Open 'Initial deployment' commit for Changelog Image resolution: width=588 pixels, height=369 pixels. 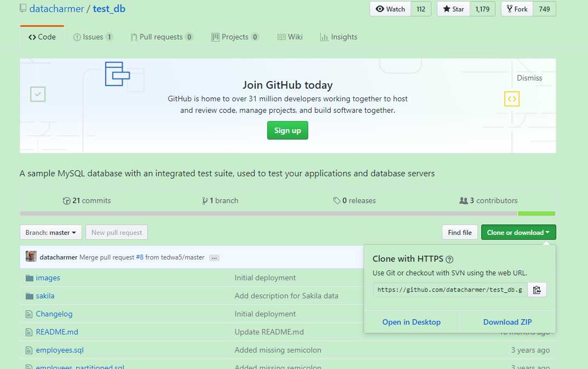tap(265, 314)
